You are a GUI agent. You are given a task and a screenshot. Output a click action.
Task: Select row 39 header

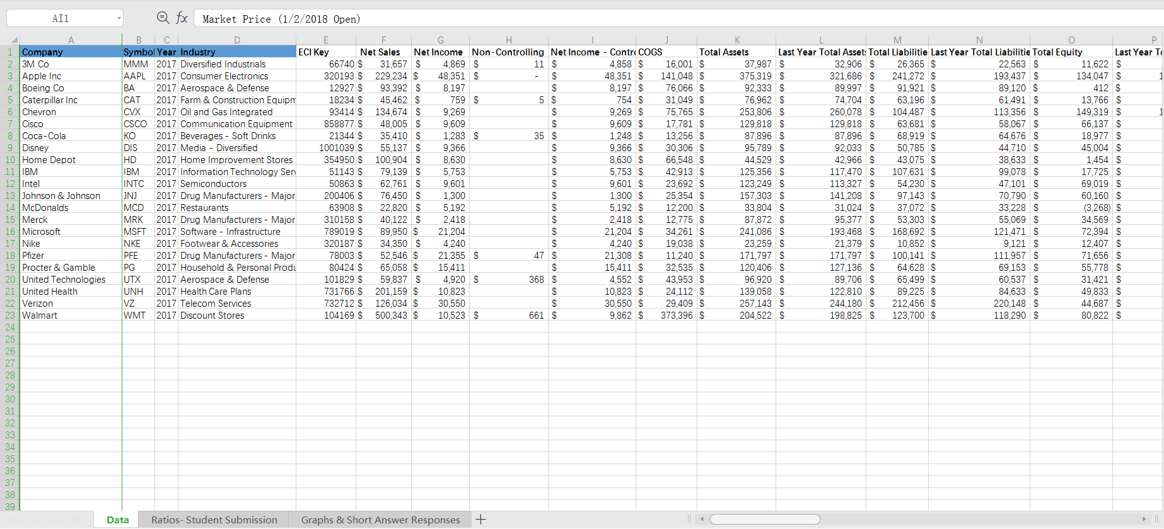(9, 506)
